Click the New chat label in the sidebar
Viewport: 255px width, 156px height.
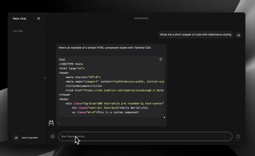(x=20, y=18)
